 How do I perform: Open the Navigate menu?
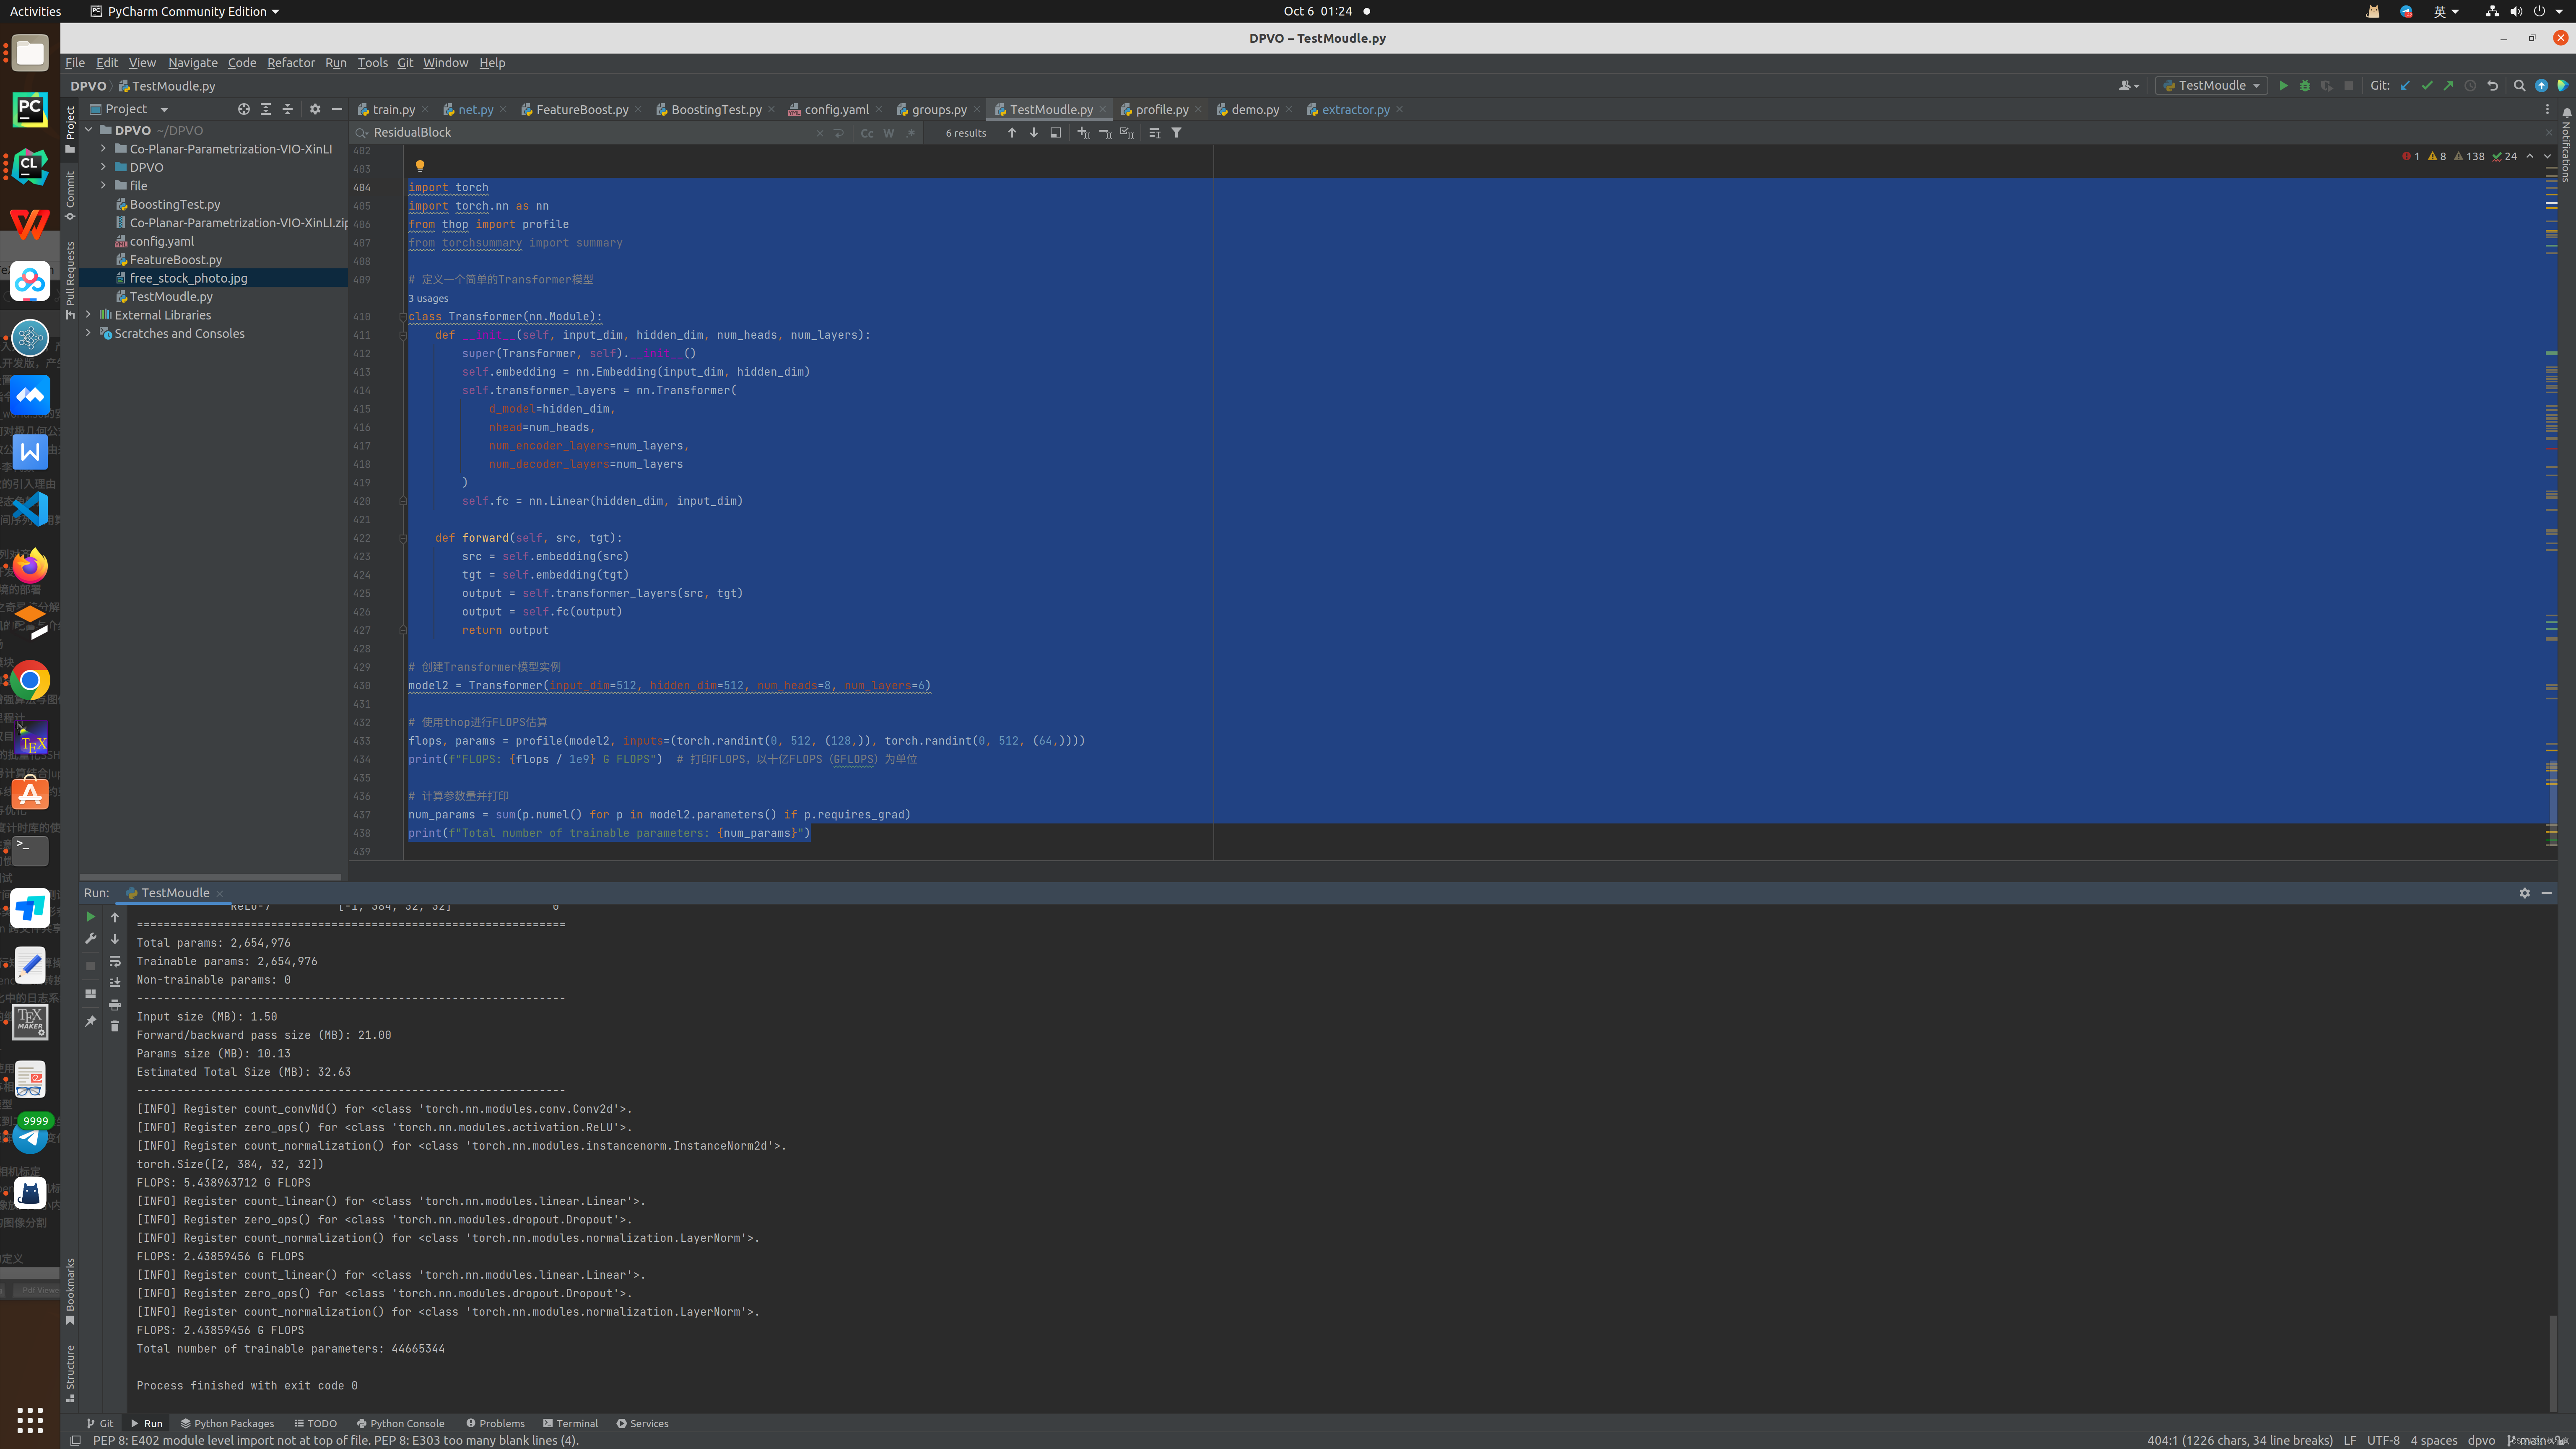[x=193, y=62]
